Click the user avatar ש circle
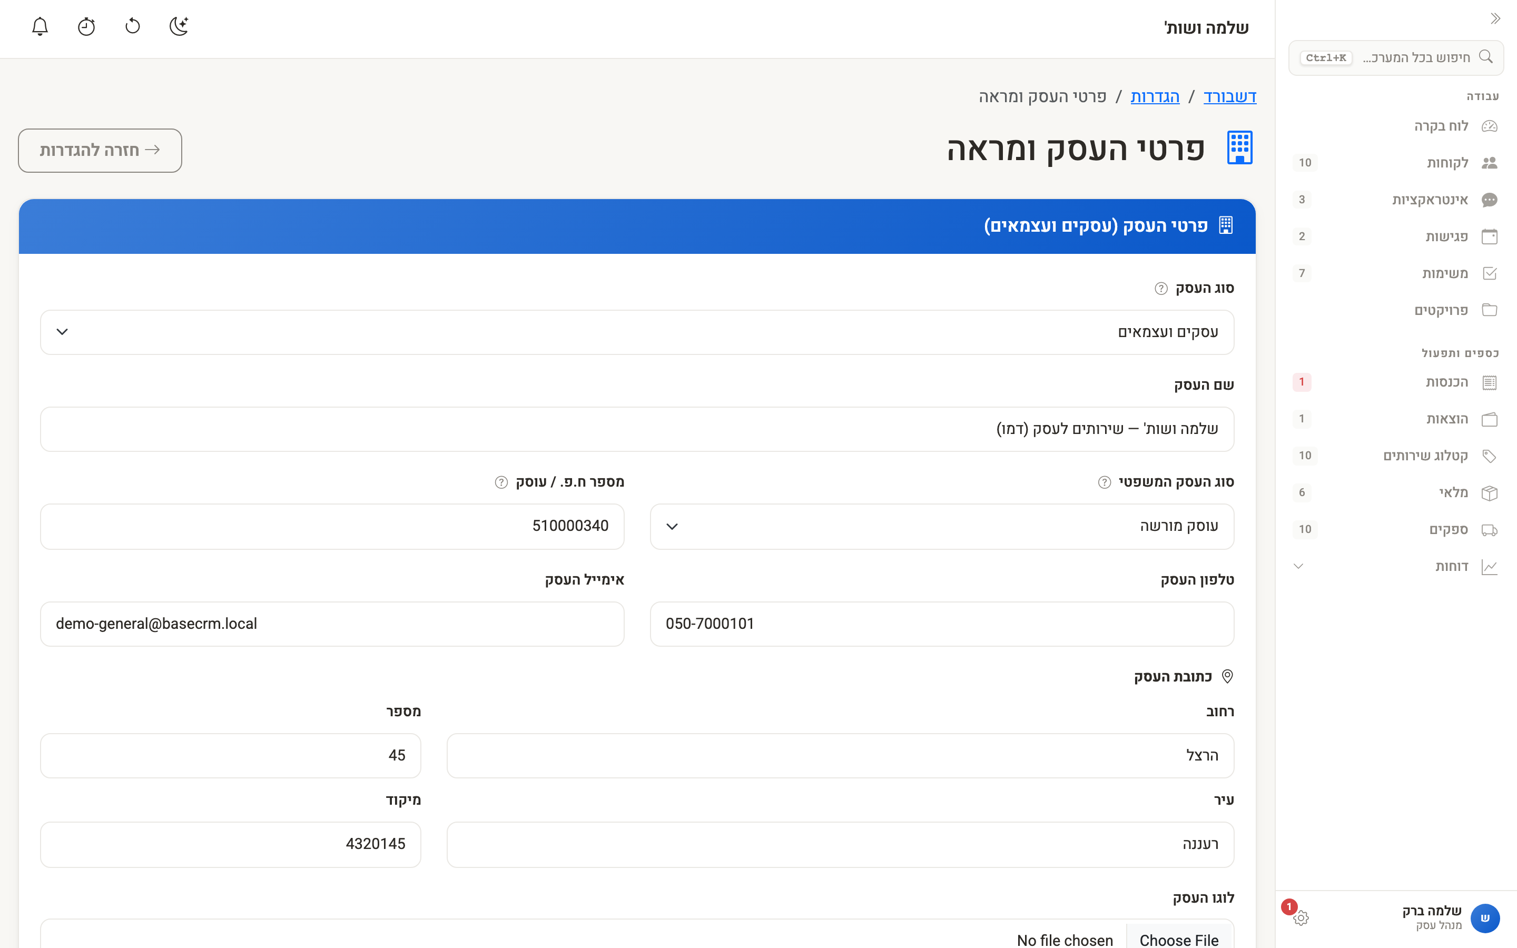This screenshot has width=1517, height=948. [x=1485, y=918]
